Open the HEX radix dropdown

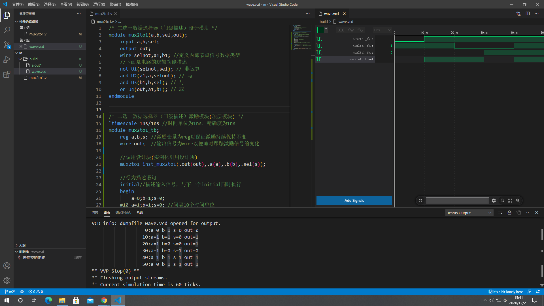point(382,30)
